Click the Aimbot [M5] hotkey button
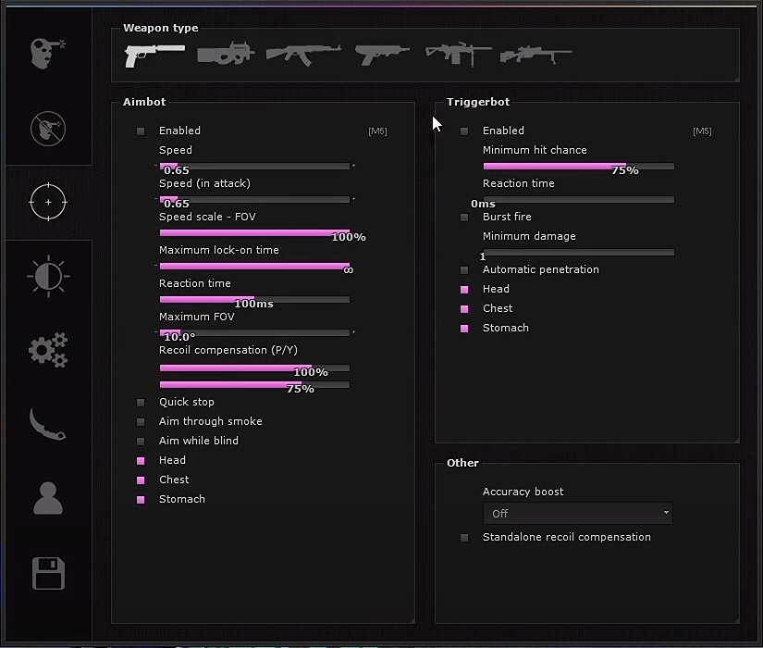Image resolution: width=763 pixels, height=648 pixels. (377, 131)
